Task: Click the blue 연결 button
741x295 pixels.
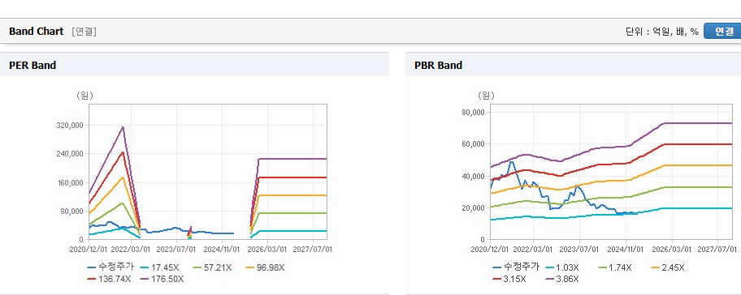Action: [x=722, y=31]
